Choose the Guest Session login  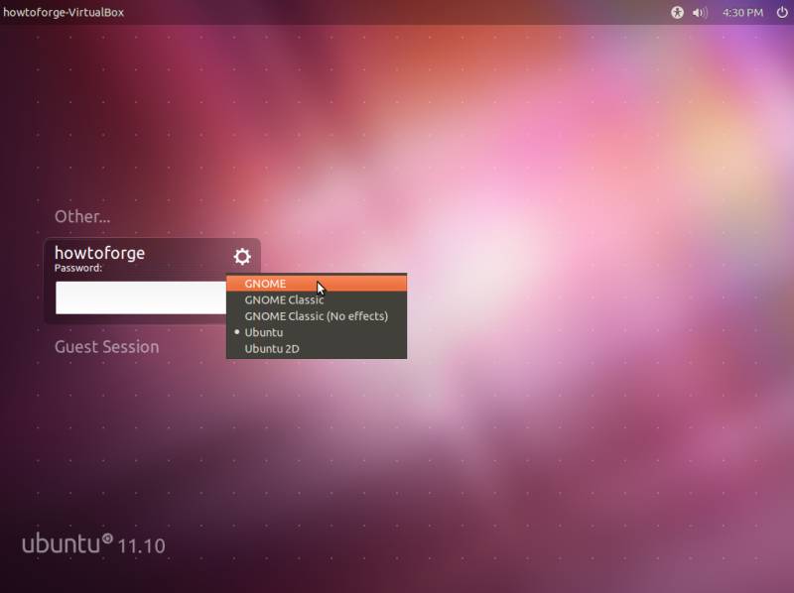pos(107,347)
